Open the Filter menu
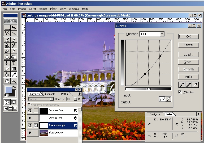The image size is (204, 143). [53, 9]
